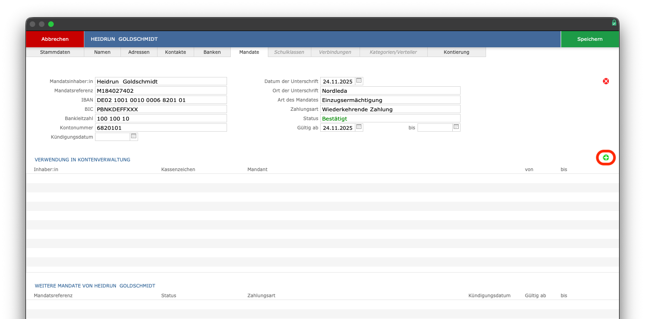Switch to the Banken tab
Viewport: 645px width, 319px height.
pos(212,52)
